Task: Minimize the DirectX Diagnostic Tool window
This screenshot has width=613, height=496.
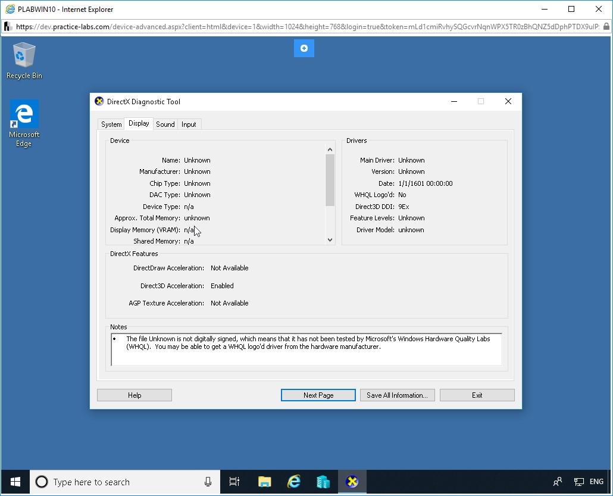Action: [454, 101]
